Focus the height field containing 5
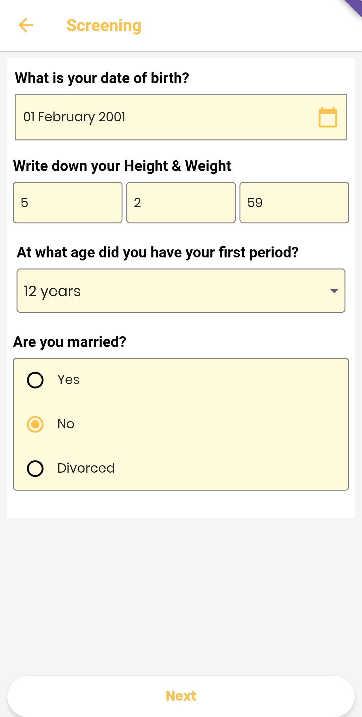 (x=68, y=203)
